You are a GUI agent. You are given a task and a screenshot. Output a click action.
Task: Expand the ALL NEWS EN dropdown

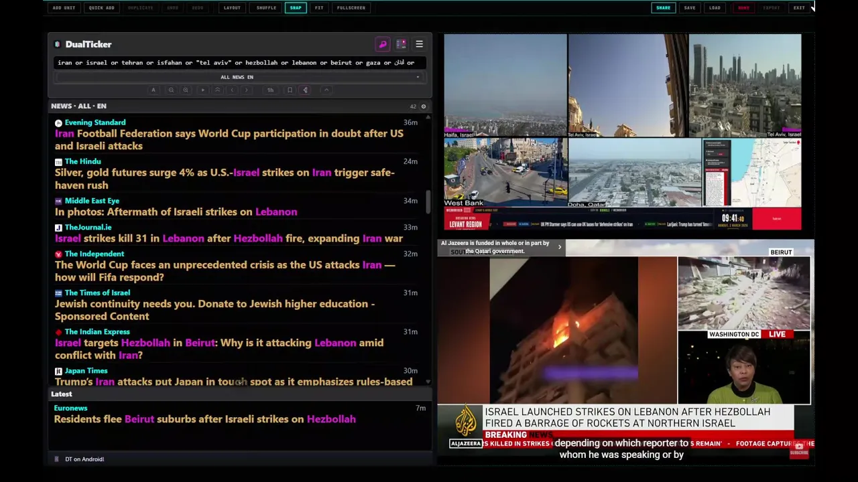tap(239, 77)
